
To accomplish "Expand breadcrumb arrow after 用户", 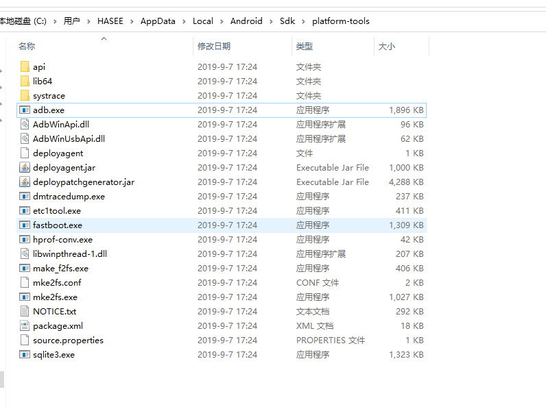I will 88,21.
